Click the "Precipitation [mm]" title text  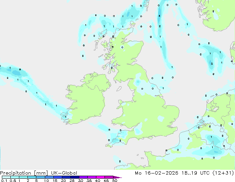coord(24,173)
